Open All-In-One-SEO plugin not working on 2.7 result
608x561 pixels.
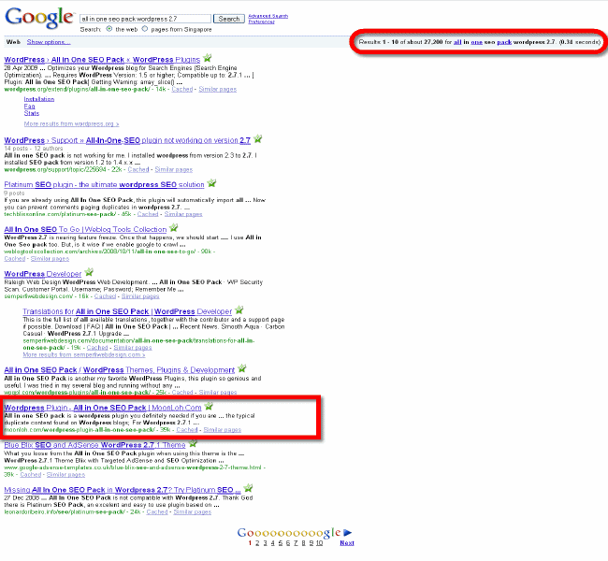click(127, 140)
